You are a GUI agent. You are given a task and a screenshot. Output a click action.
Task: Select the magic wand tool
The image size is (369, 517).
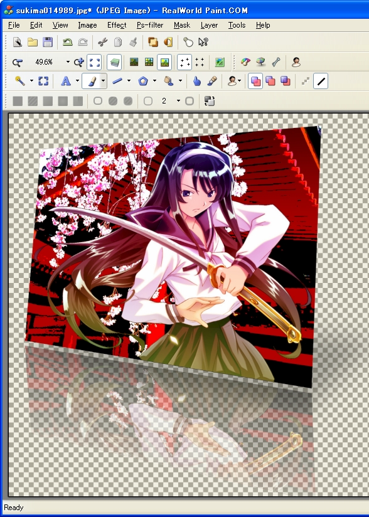click(19, 81)
